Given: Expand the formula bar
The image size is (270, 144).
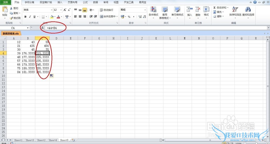Looking at the screenshot, I should (268, 28).
